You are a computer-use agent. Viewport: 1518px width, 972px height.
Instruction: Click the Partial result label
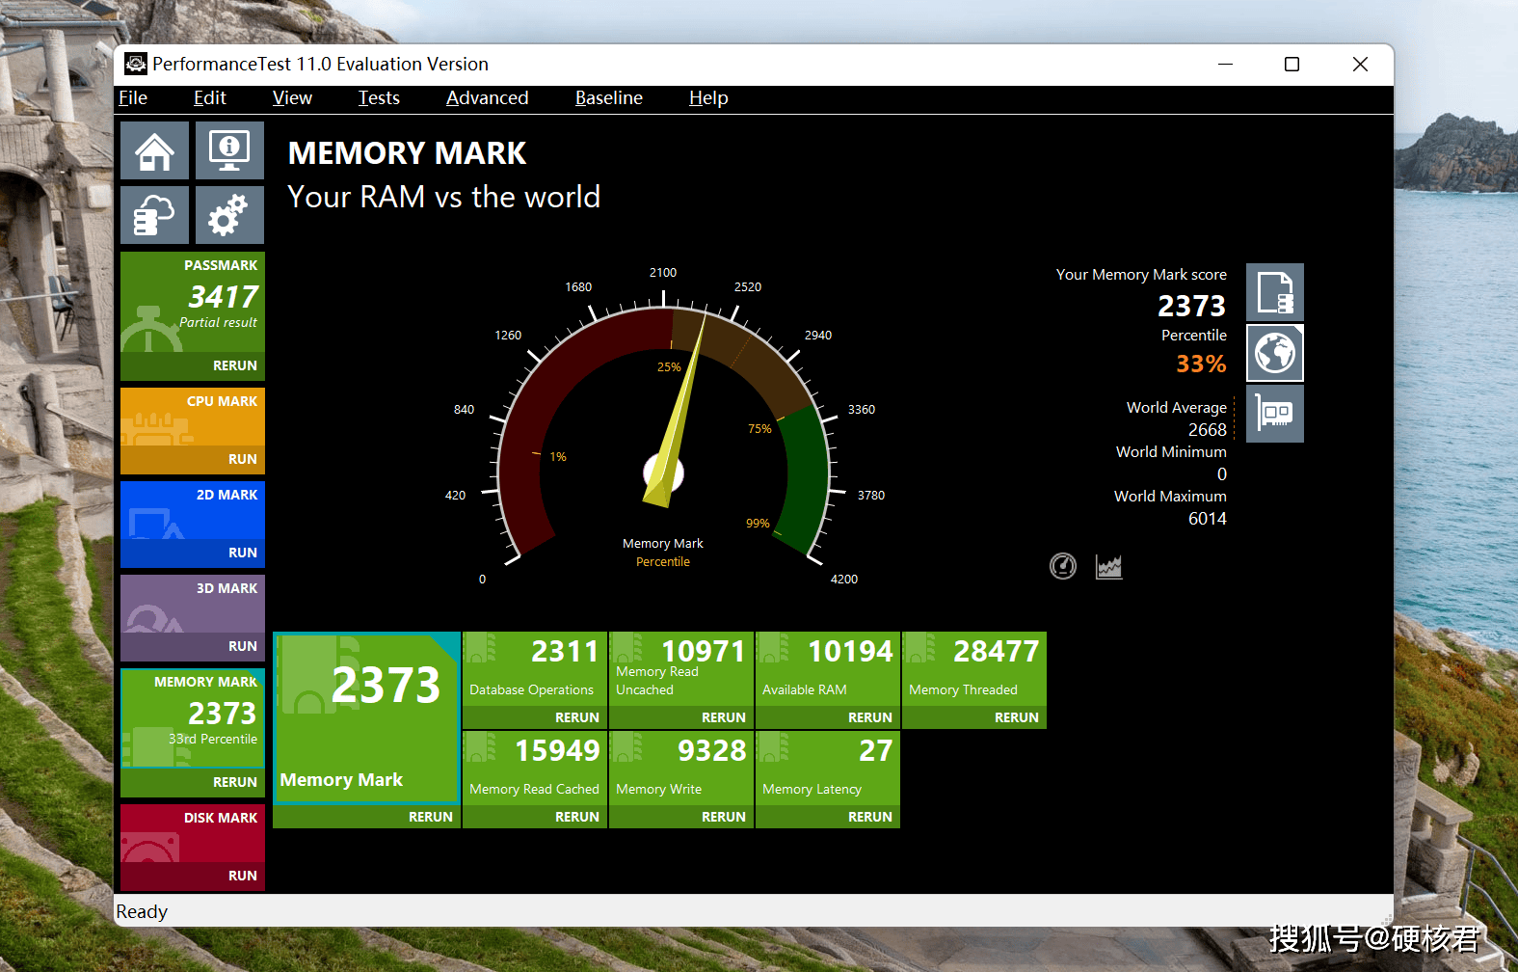point(218,322)
